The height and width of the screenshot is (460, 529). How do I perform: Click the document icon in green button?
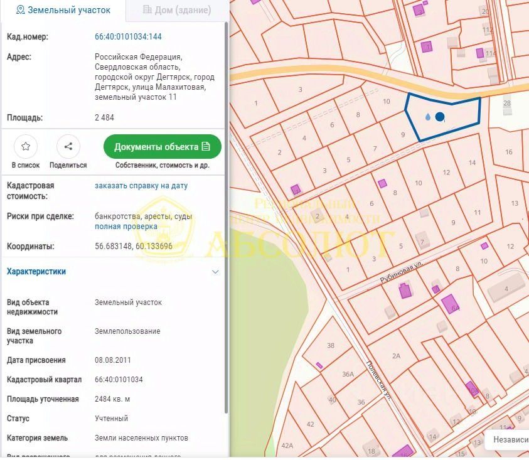click(205, 146)
